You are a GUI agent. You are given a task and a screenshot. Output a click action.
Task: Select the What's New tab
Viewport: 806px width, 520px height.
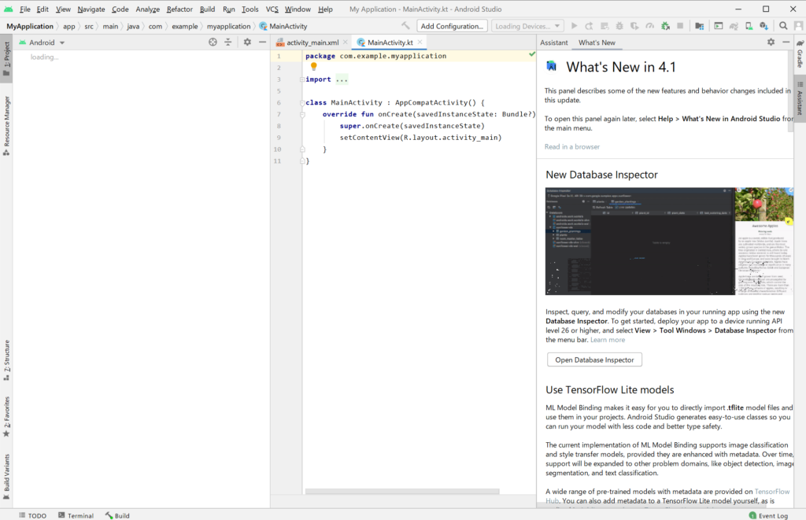(597, 42)
